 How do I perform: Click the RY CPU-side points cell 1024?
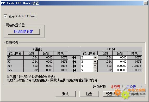(x=105, y=62)
